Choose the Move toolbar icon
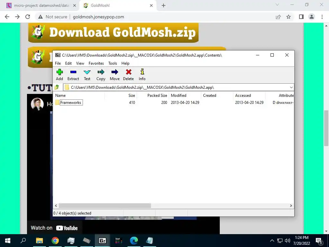The width and height of the screenshot is (329, 247). click(115, 75)
